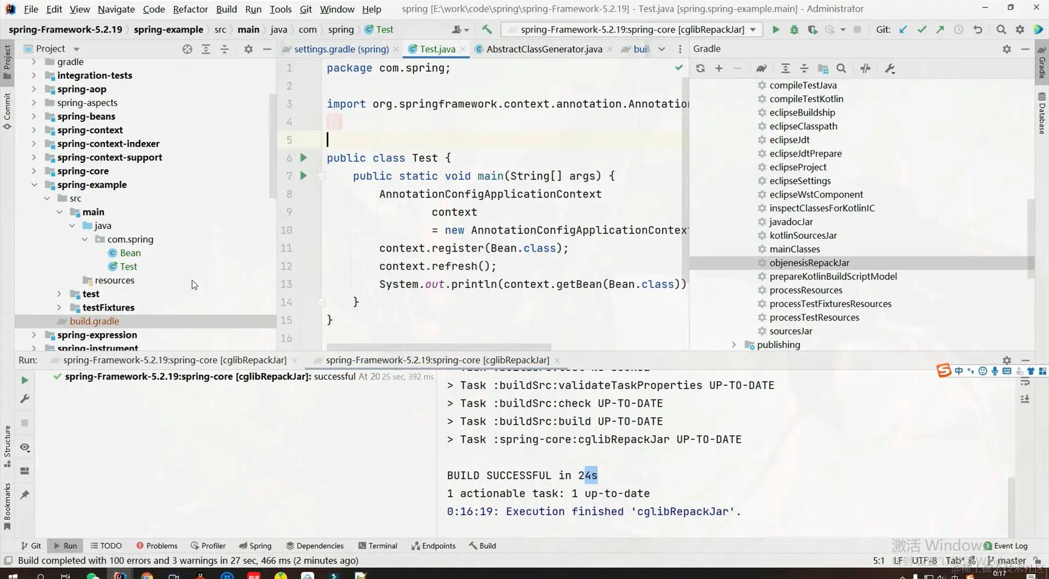1049x579 pixels.
Task: Expand all in Gradle panel
Action: (x=786, y=68)
